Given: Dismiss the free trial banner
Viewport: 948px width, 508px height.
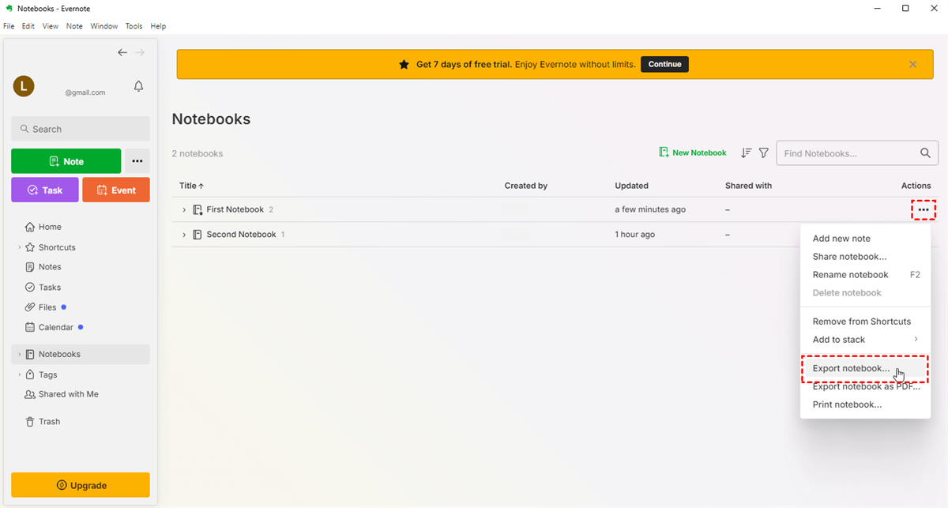Looking at the screenshot, I should pyautogui.click(x=913, y=64).
